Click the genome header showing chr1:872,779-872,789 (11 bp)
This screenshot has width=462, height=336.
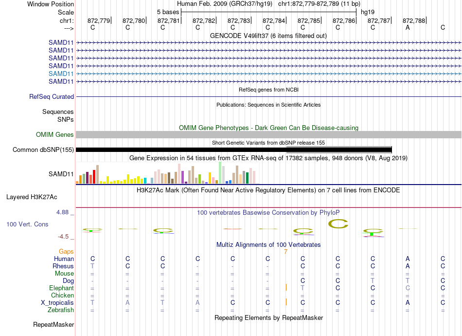(x=319, y=4)
